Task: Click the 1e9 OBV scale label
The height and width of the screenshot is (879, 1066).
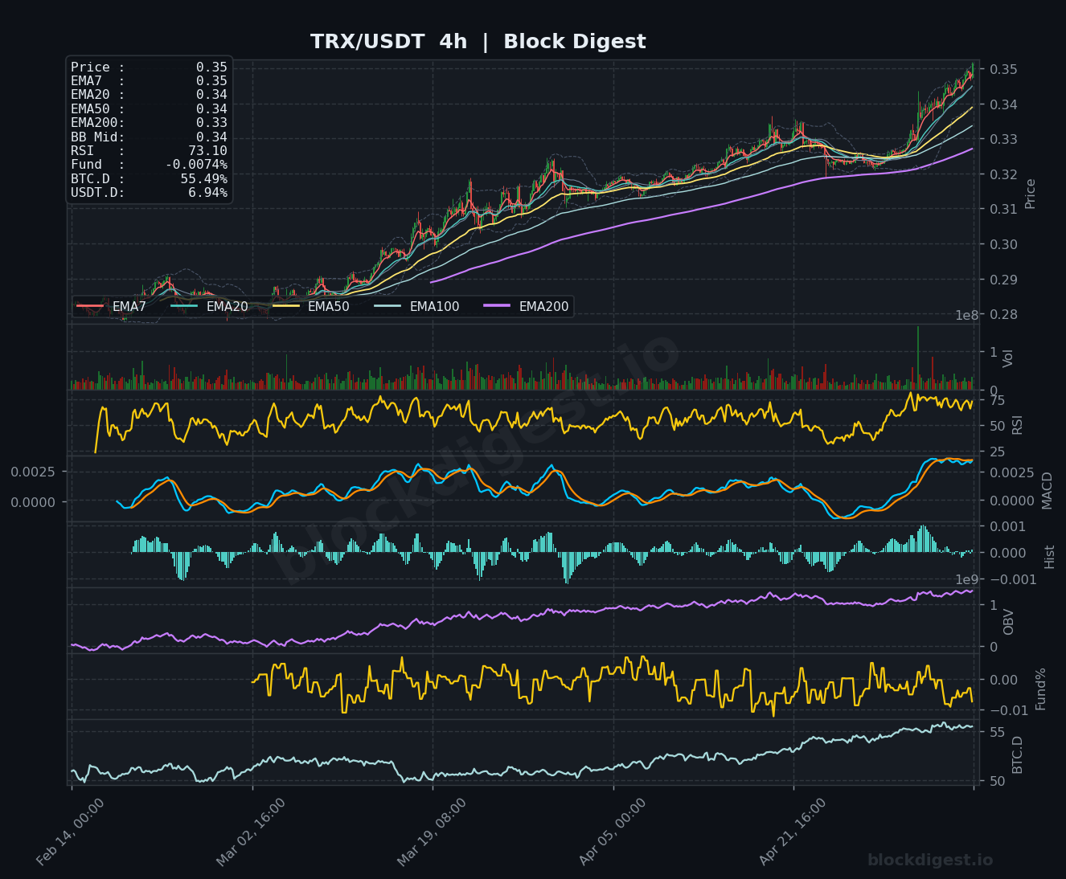Action: coord(966,579)
